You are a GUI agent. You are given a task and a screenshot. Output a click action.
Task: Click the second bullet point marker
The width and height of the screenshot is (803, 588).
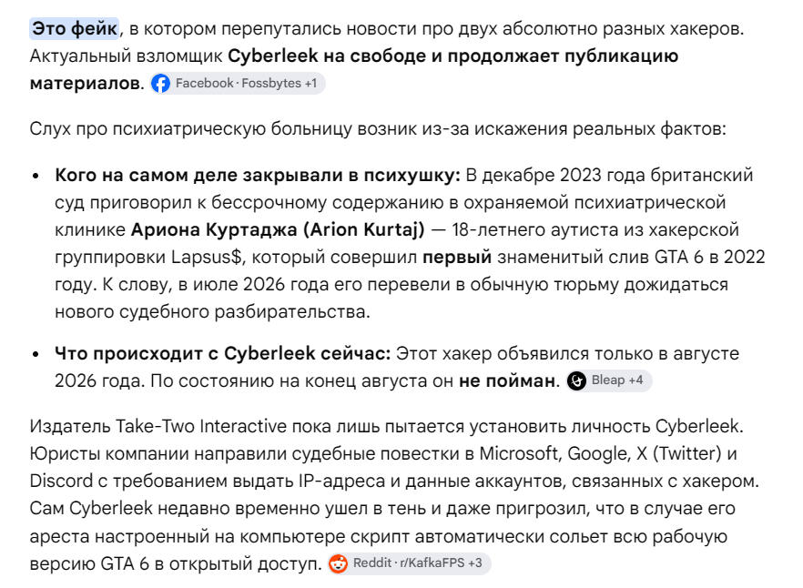click(36, 354)
